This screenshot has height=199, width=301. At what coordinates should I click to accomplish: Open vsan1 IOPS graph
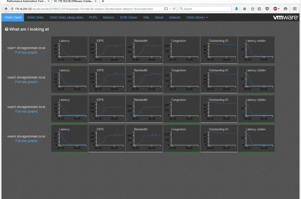pos(107,50)
